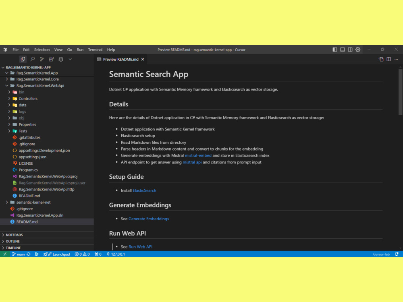The height and width of the screenshot is (302, 403).
Task: Open the Run menu
Action: coord(80,50)
